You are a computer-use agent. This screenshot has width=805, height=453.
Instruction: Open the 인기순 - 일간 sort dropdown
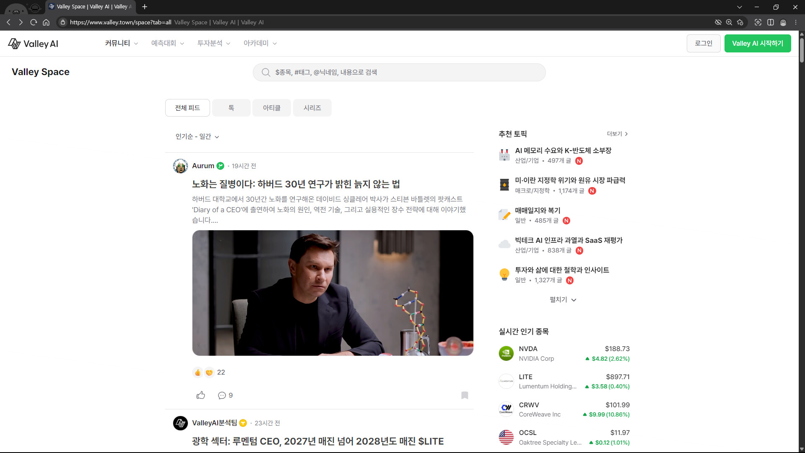(197, 137)
